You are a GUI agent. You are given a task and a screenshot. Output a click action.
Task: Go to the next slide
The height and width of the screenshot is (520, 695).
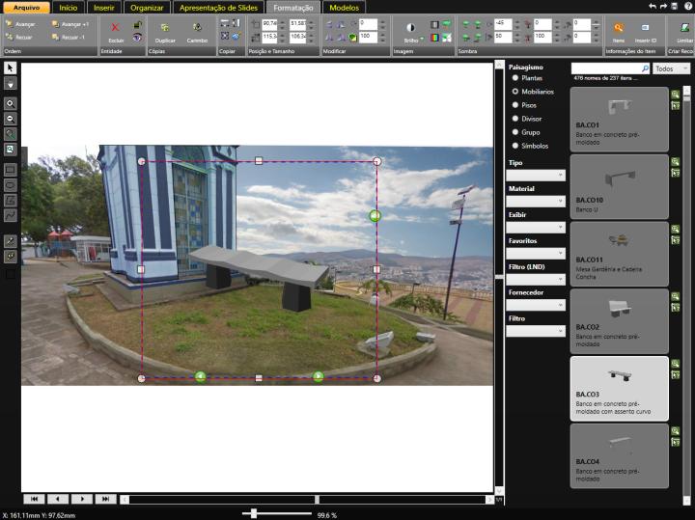[x=81, y=499]
